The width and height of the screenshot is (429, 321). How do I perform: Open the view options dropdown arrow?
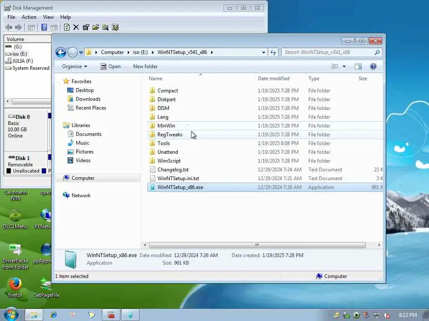344,66
